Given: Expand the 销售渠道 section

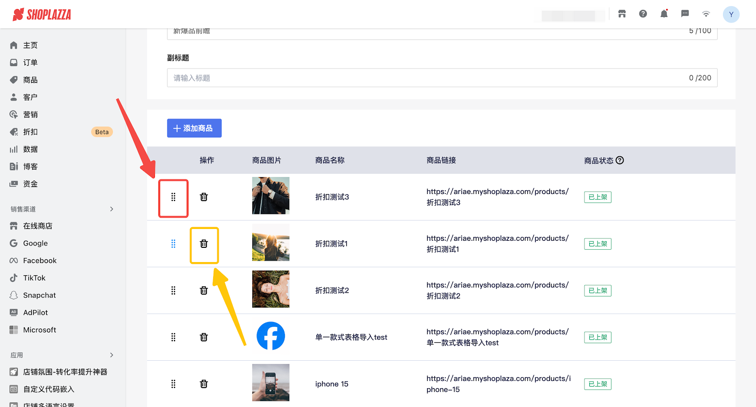Looking at the screenshot, I should pos(112,209).
